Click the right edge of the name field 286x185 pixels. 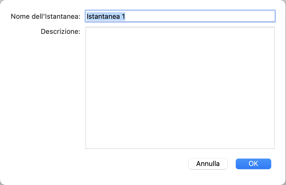pyautogui.click(x=272, y=16)
